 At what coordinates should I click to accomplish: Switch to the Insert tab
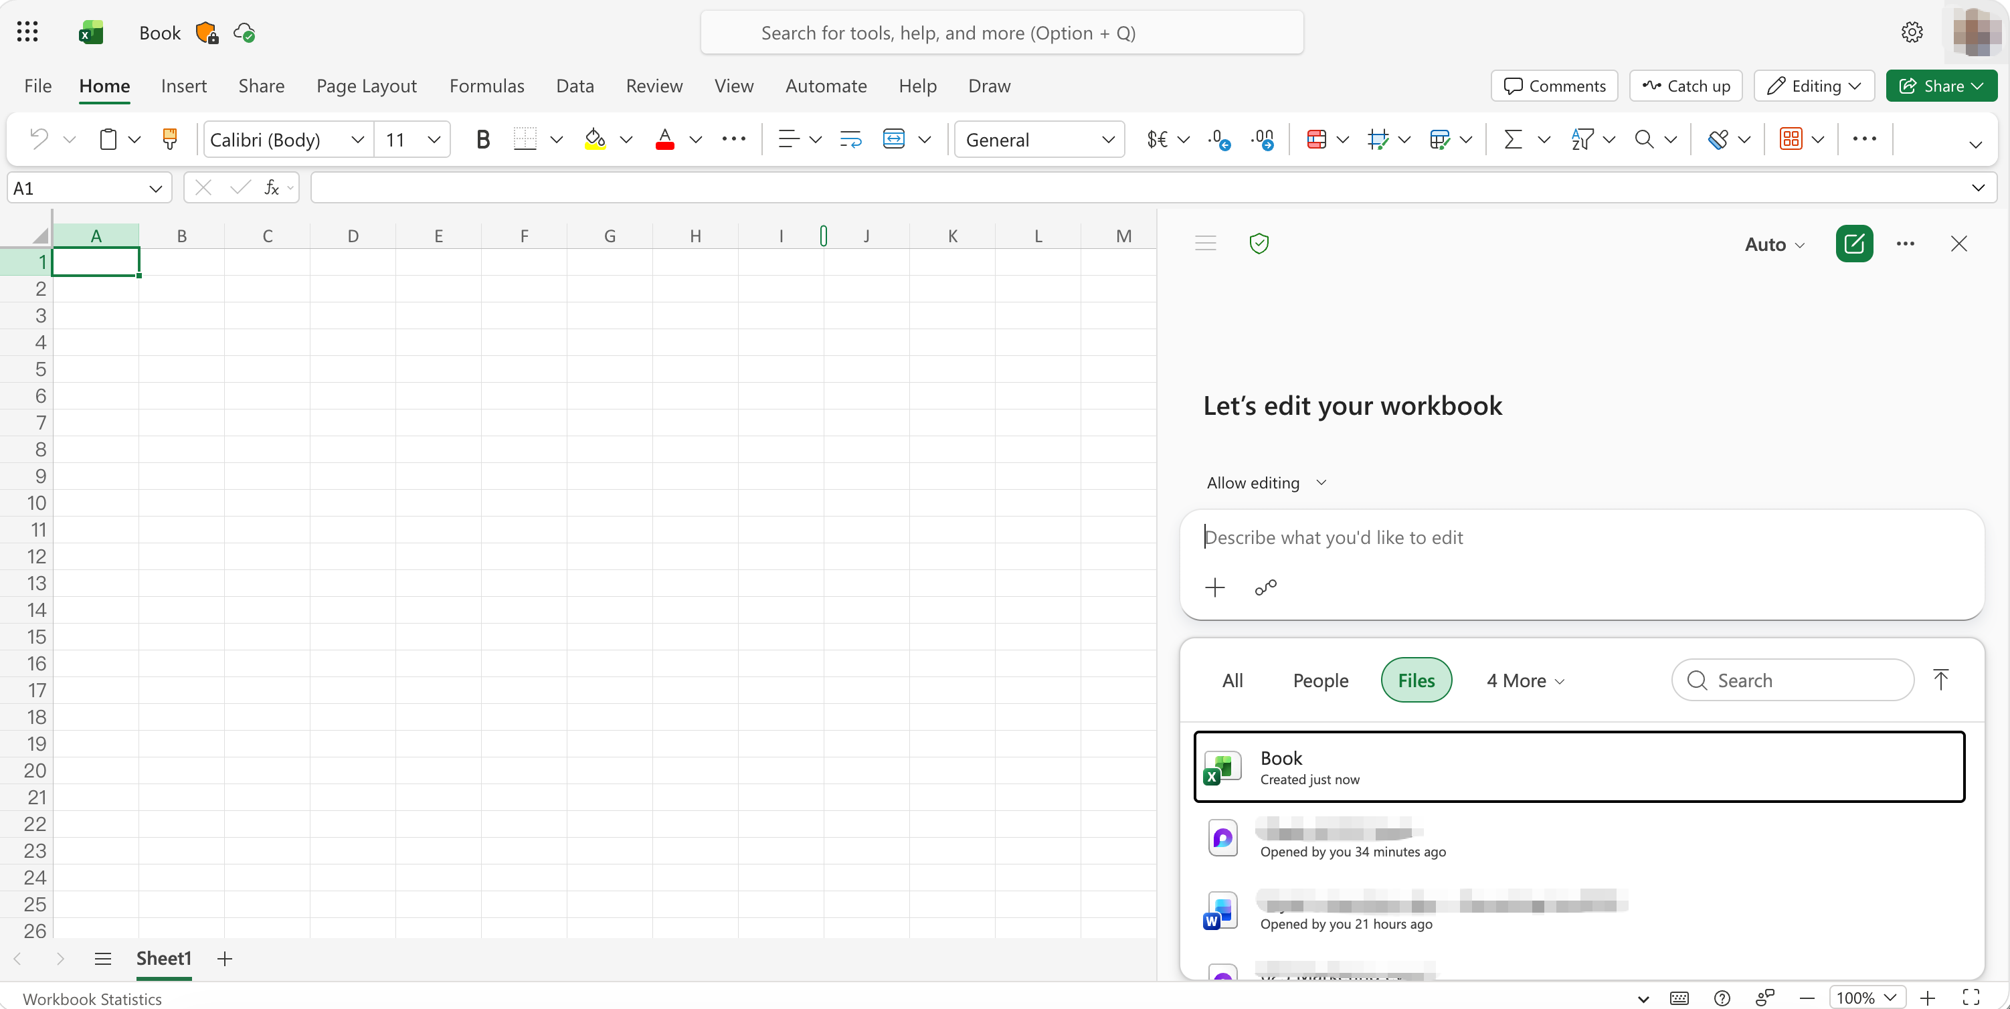(x=183, y=86)
